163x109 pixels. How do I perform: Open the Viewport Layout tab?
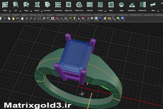pos(36,15)
